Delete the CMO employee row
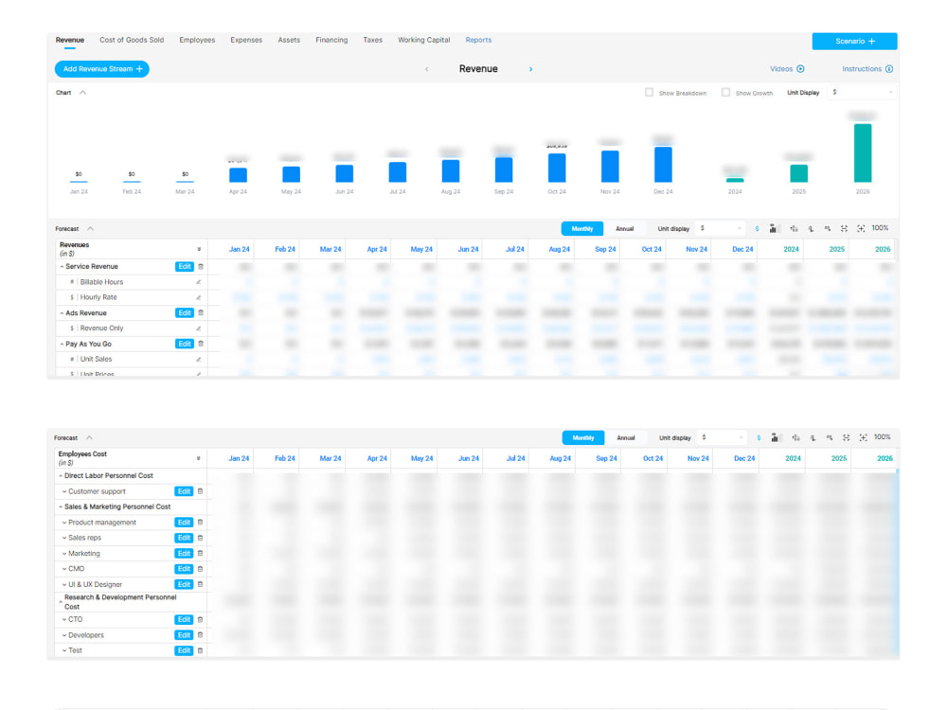The width and height of the screenshot is (947, 710). click(x=200, y=569)
